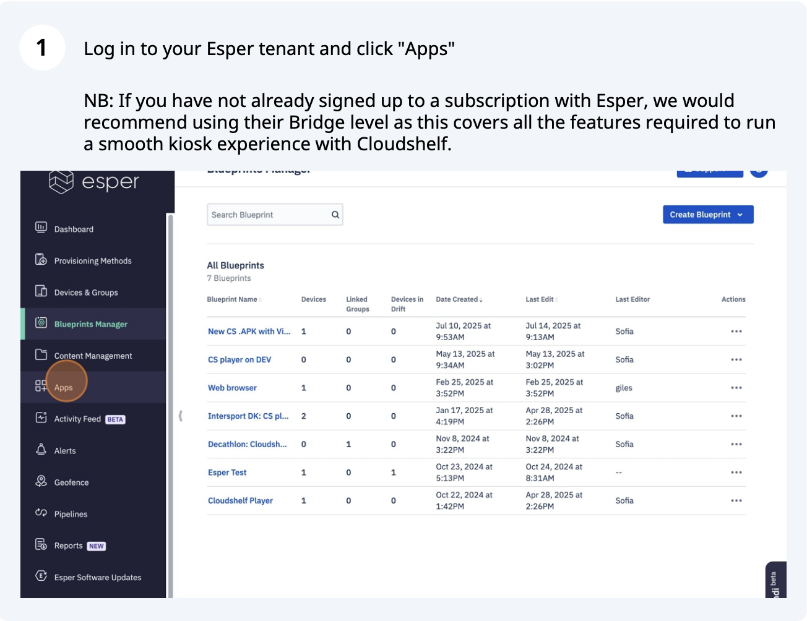Image resolution: width=807 pixels, height=621 pixels.
Task: Open actions menu for Cloudshelf Player row
Action: click(736, 500)
